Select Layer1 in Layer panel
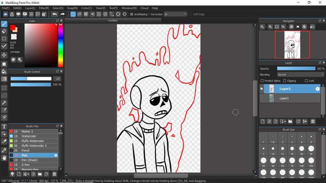The image size is (326, 183). [290, 98]
